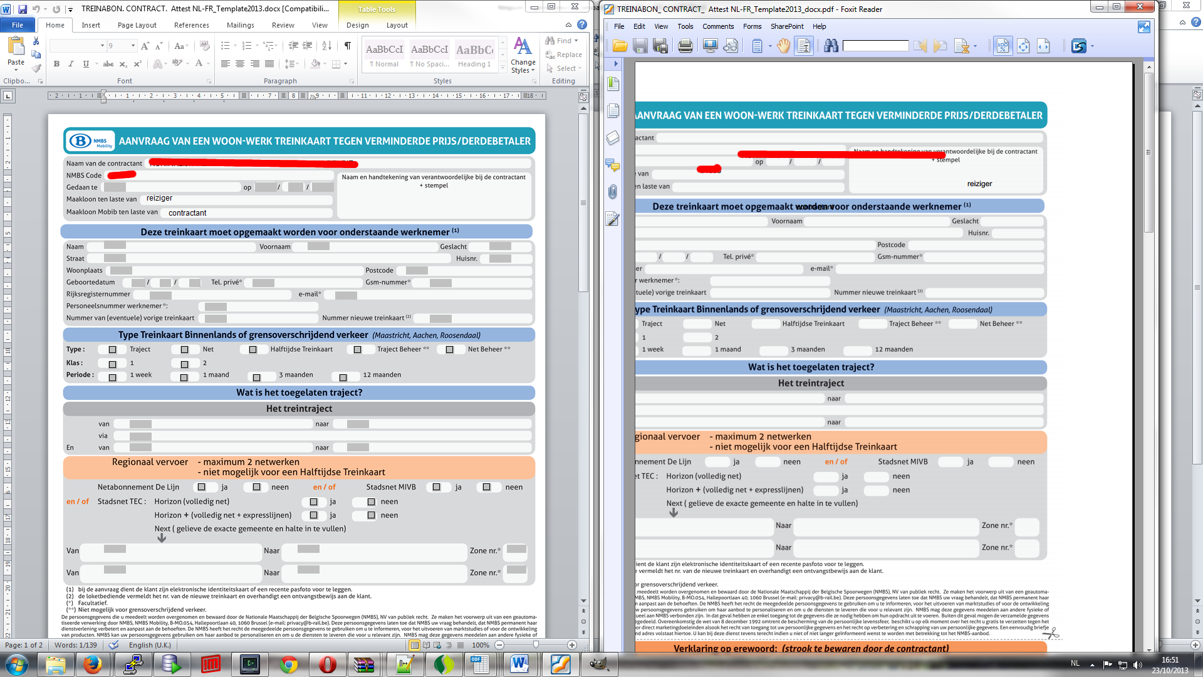
Task: Click the Fit Page icon in Foxit
Action: point(1023,46)
